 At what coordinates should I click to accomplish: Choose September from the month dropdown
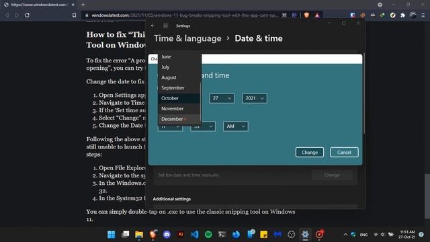179,88
